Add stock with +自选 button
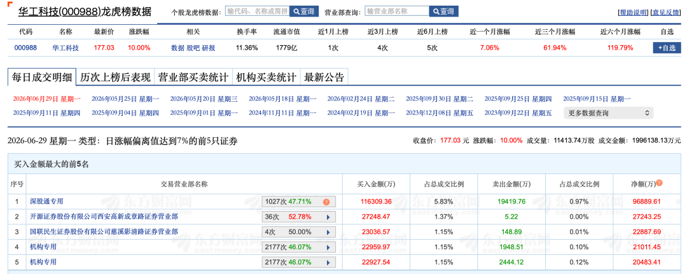Screen dimensions: 687x274 pyautogui.click(x=667, y=48)
